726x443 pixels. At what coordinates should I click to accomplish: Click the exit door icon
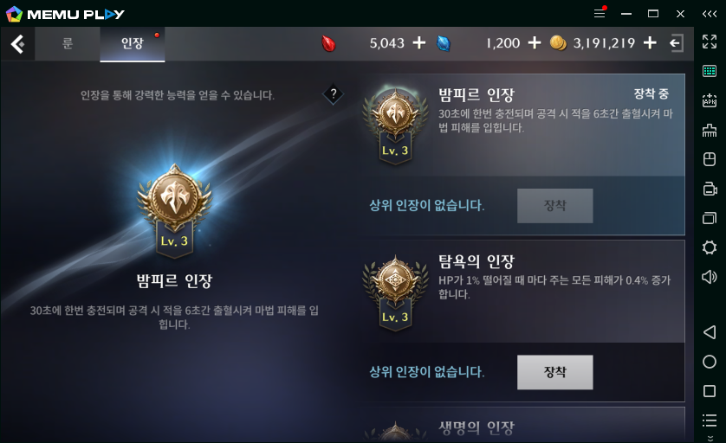[x=677, y=43]
